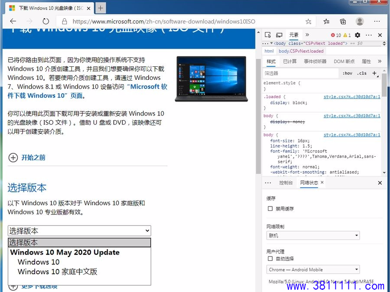Open browser settings and more menu
This screenshot has height=292, width=390.
point(377,21)
